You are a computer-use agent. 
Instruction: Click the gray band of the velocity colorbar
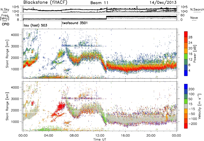tap(186, 106)
